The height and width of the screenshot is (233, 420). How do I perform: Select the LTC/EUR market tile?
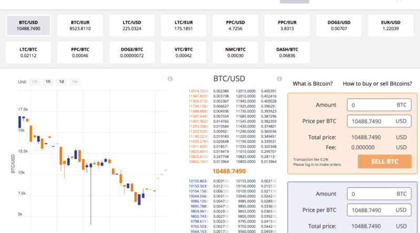183,25
